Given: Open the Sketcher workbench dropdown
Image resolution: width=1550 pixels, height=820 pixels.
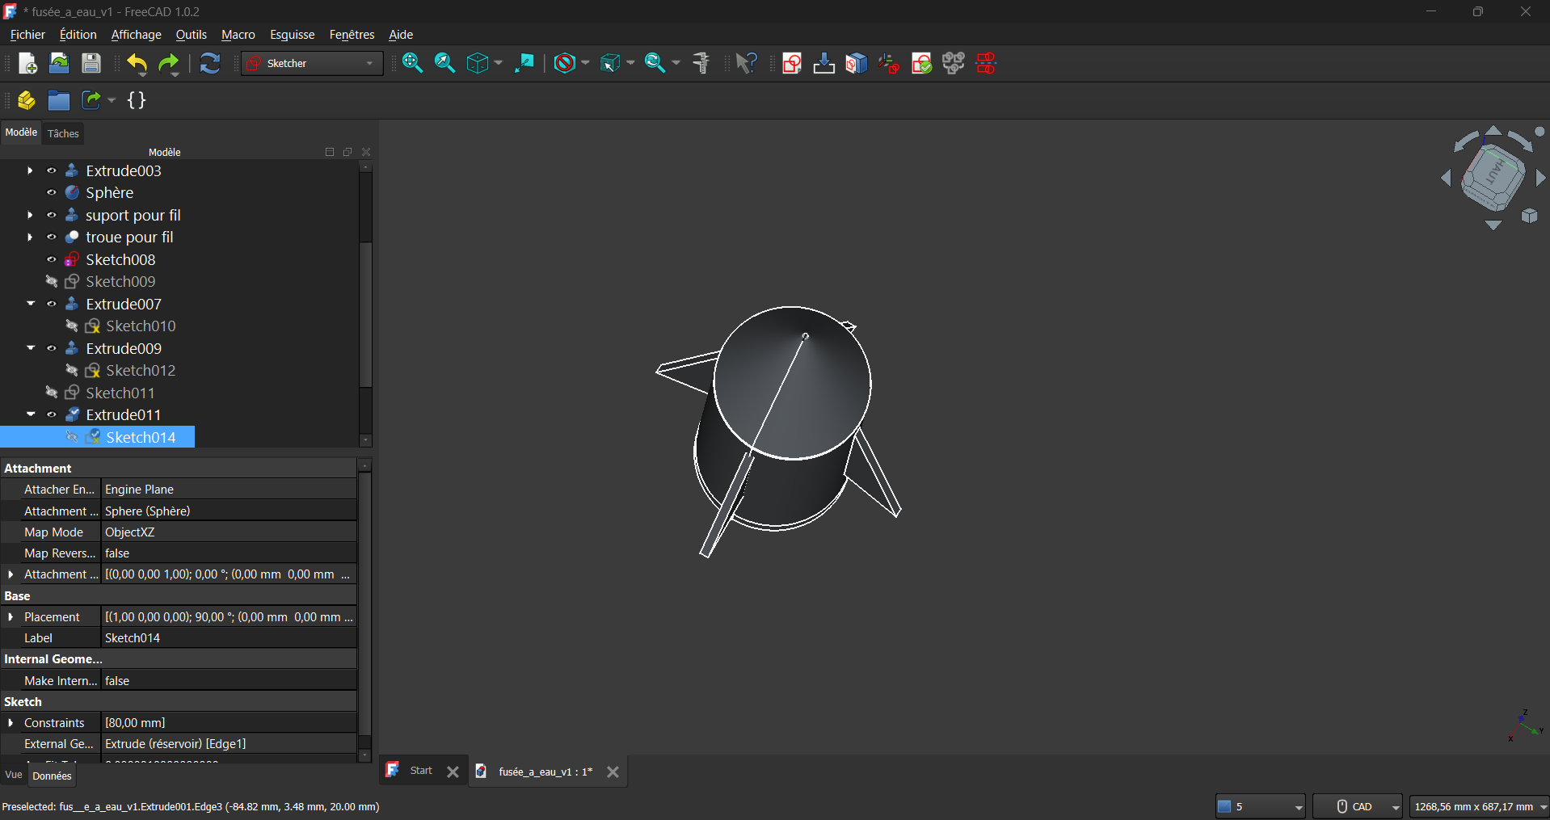Looking at the screenshot, I should coord(312,64).
